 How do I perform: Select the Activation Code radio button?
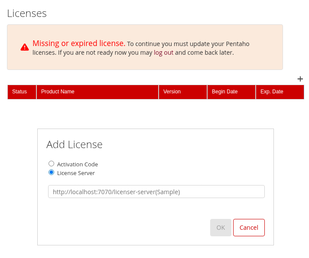[52, 164]
